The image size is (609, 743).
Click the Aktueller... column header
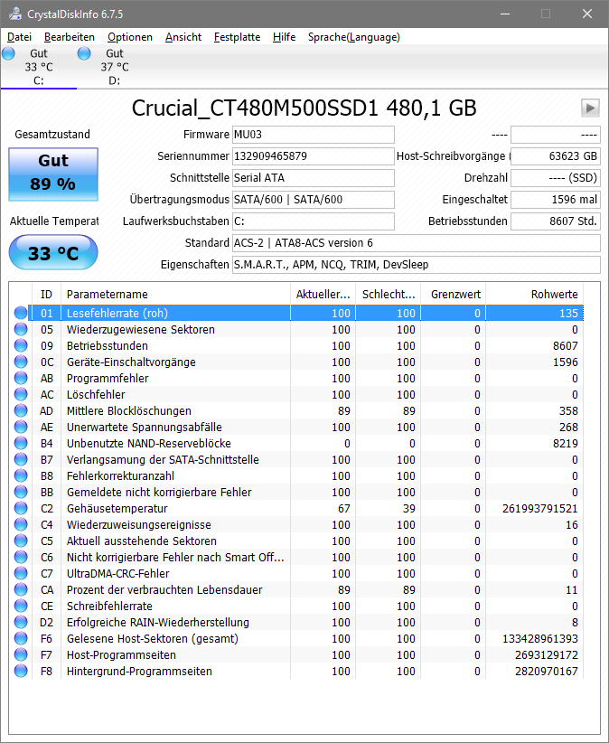tap(323, 295)
